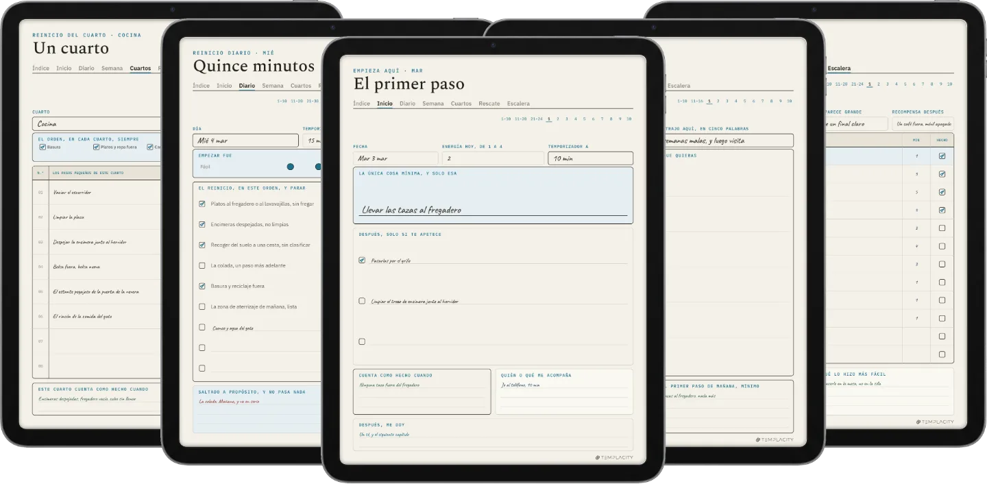Viewport: 987px width, 484px height.
Task: Open Índice tab on Quince minutos page
Action: coord(201,86)
